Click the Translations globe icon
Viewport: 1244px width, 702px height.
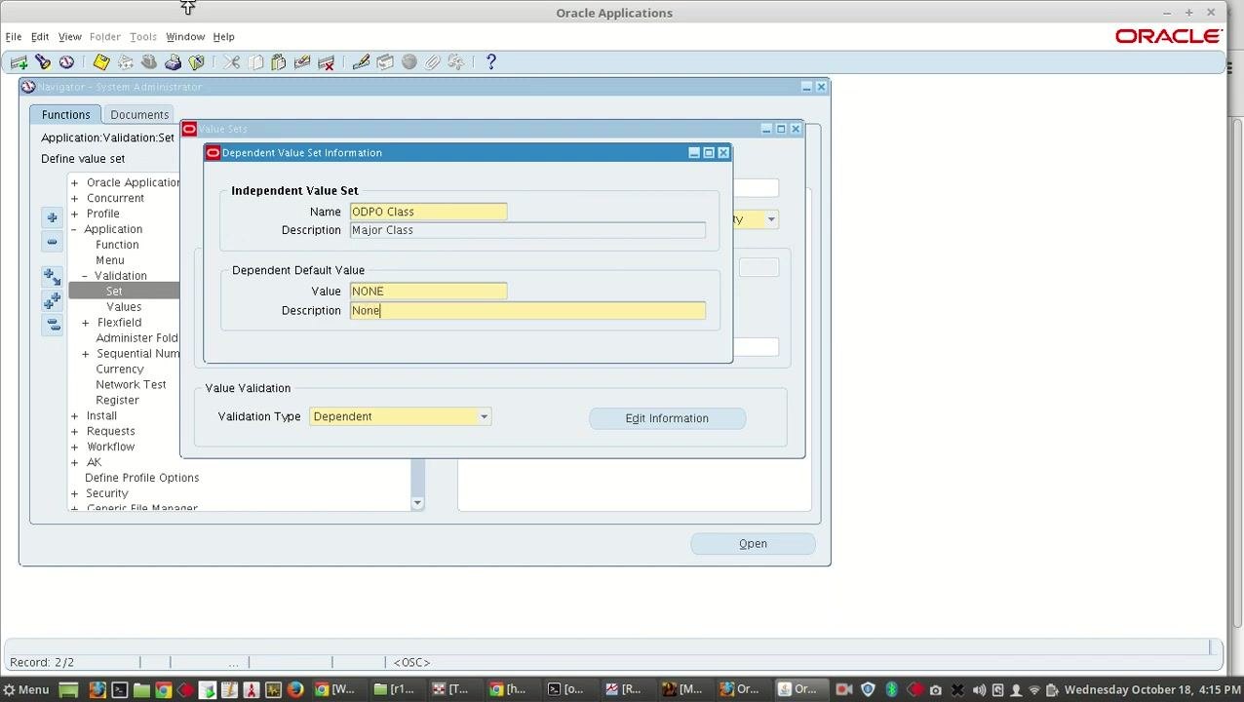click(408, 62)
